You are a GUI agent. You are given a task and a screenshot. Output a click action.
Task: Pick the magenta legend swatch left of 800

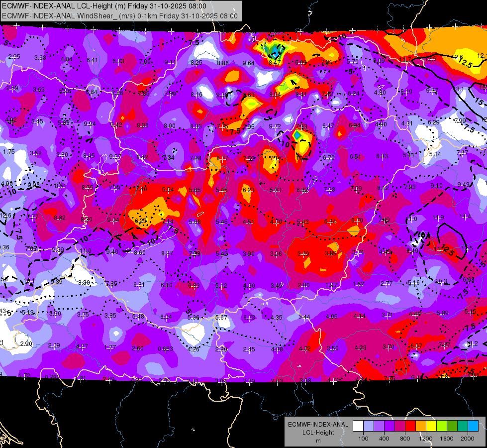(x=400, y=426)
